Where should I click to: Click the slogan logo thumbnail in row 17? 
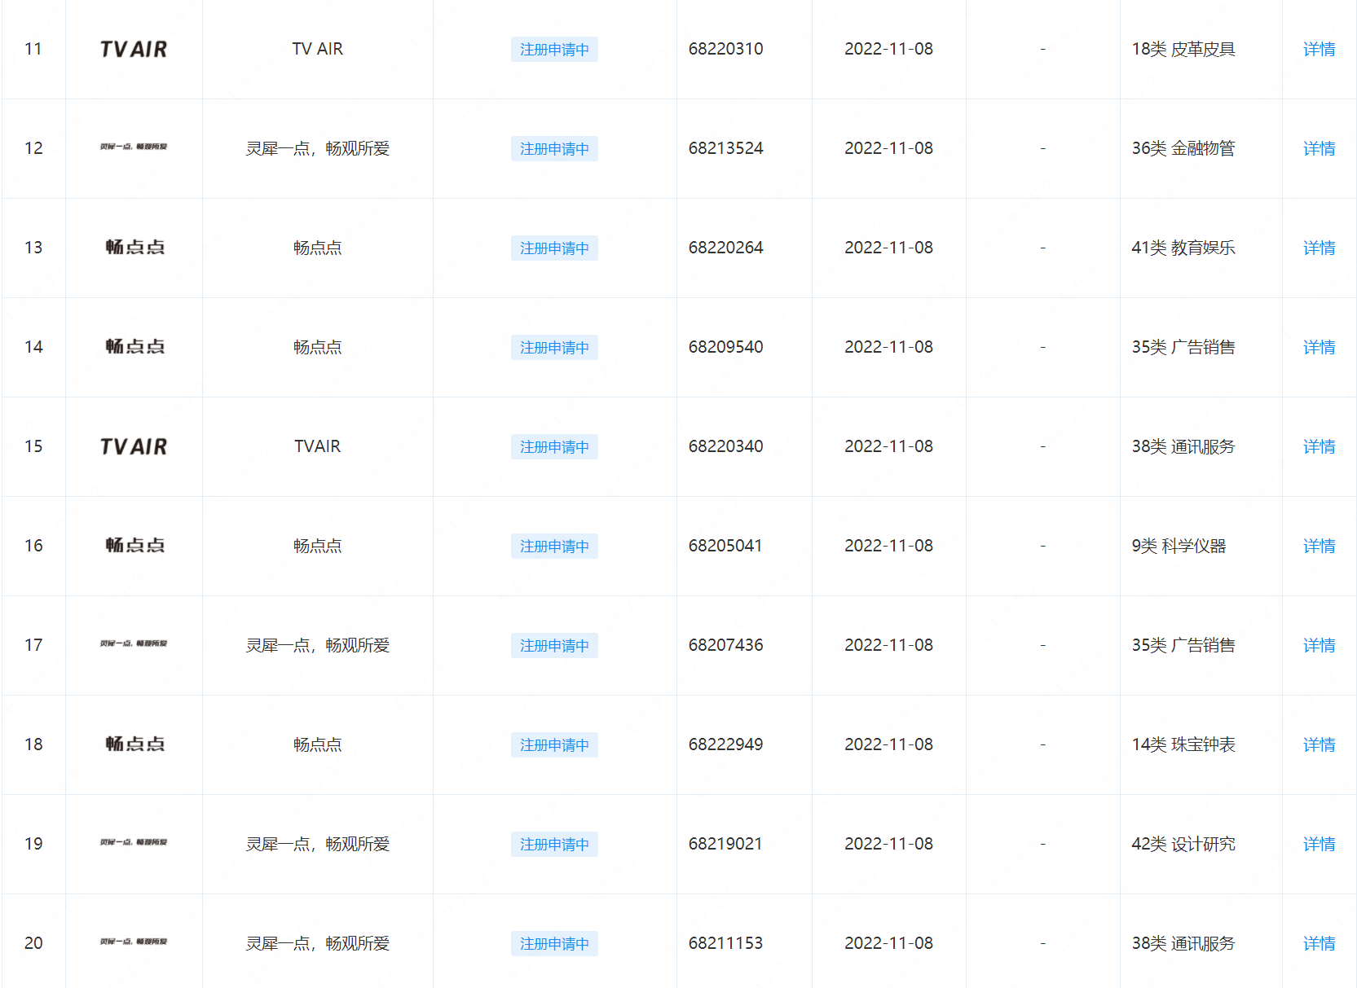point(134,643)
